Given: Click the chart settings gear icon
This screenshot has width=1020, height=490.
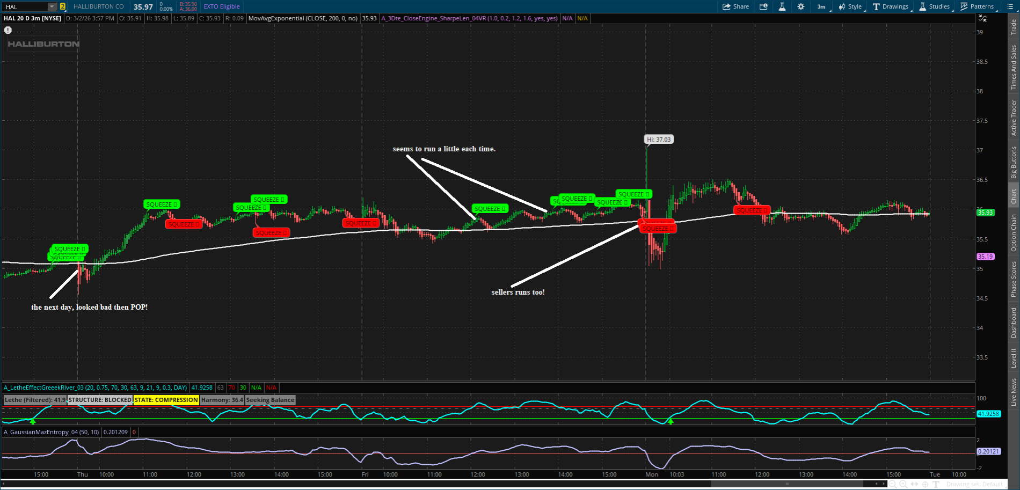Looking at the screenshot, I should tap(801, 6).
